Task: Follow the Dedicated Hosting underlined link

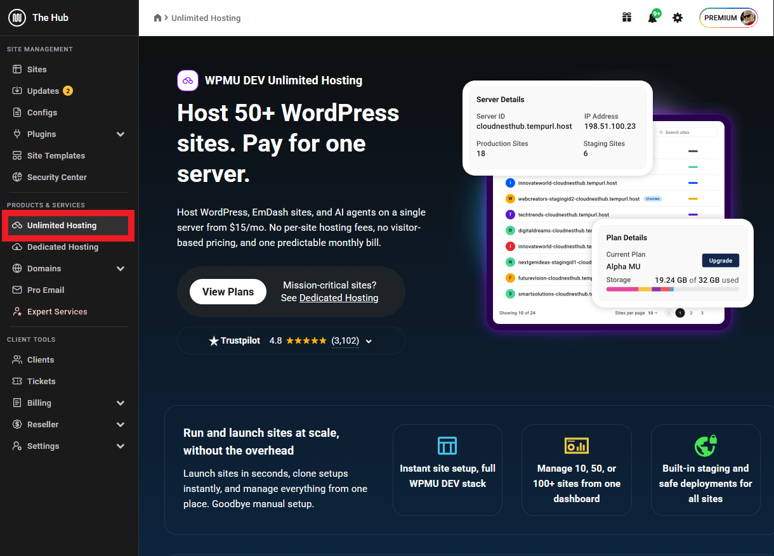Action: coord(339,298)
